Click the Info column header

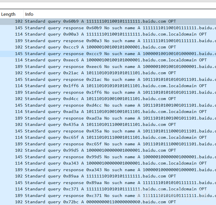click(x=120, y=14)
